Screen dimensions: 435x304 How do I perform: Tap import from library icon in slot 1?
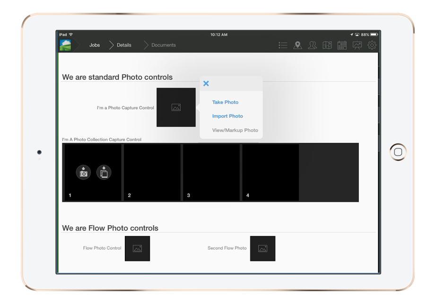pos(104,172)
